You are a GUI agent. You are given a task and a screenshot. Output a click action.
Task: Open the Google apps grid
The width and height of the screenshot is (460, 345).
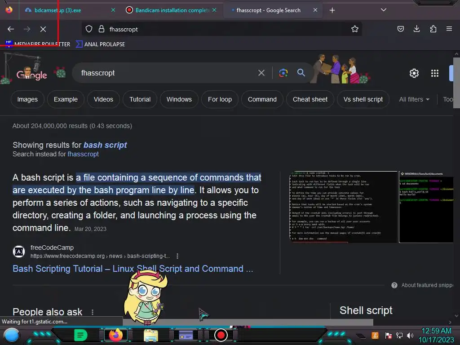point(435,73)
